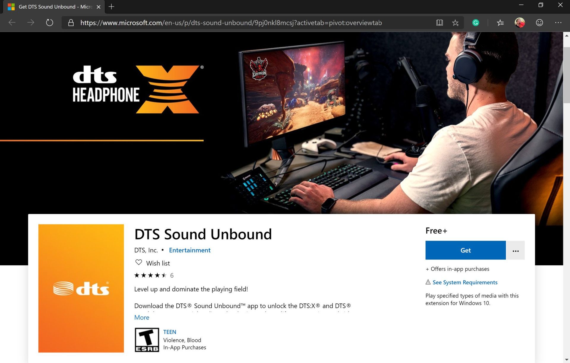Open the Grammarly extension
570x363 pixels.
tap(476, 23)
